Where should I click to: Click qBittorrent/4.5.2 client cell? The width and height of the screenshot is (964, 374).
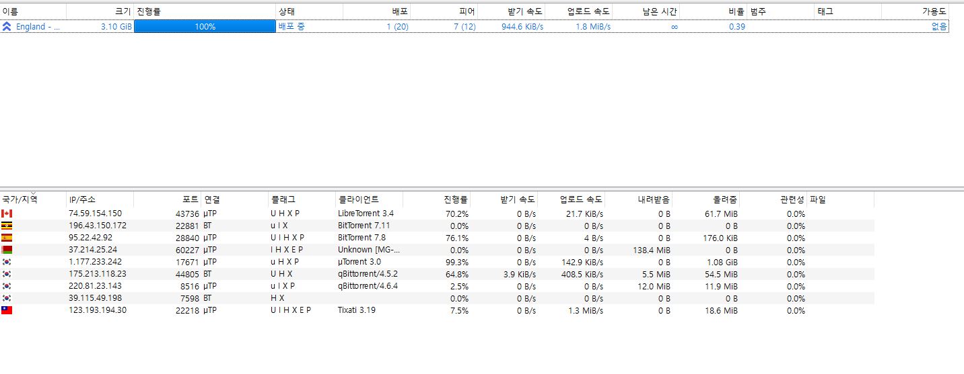coord(368,274)
